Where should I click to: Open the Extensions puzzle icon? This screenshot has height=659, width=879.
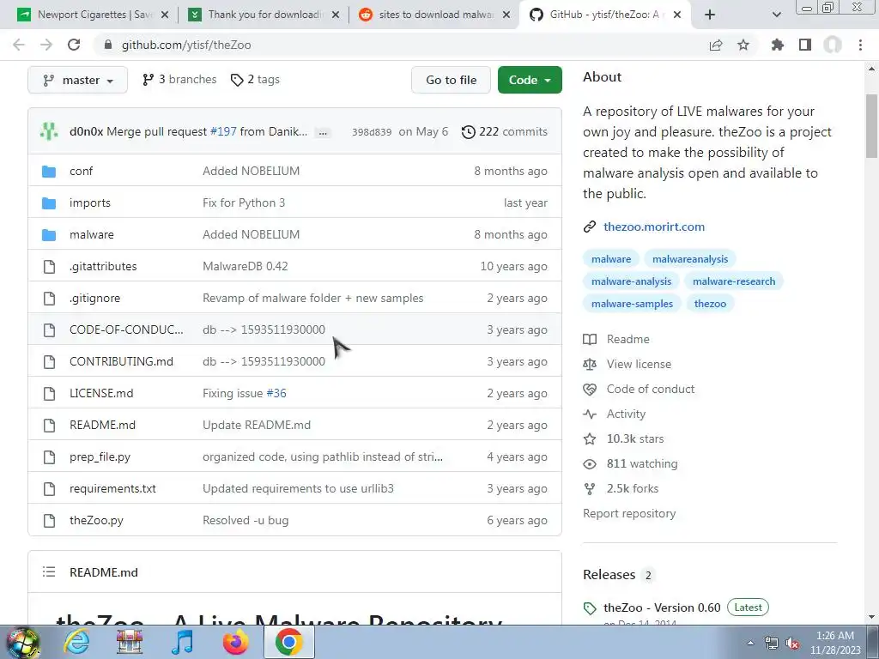778,45
